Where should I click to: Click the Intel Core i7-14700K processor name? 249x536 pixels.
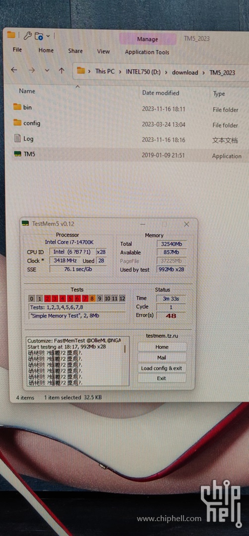[x=69, y=242]
